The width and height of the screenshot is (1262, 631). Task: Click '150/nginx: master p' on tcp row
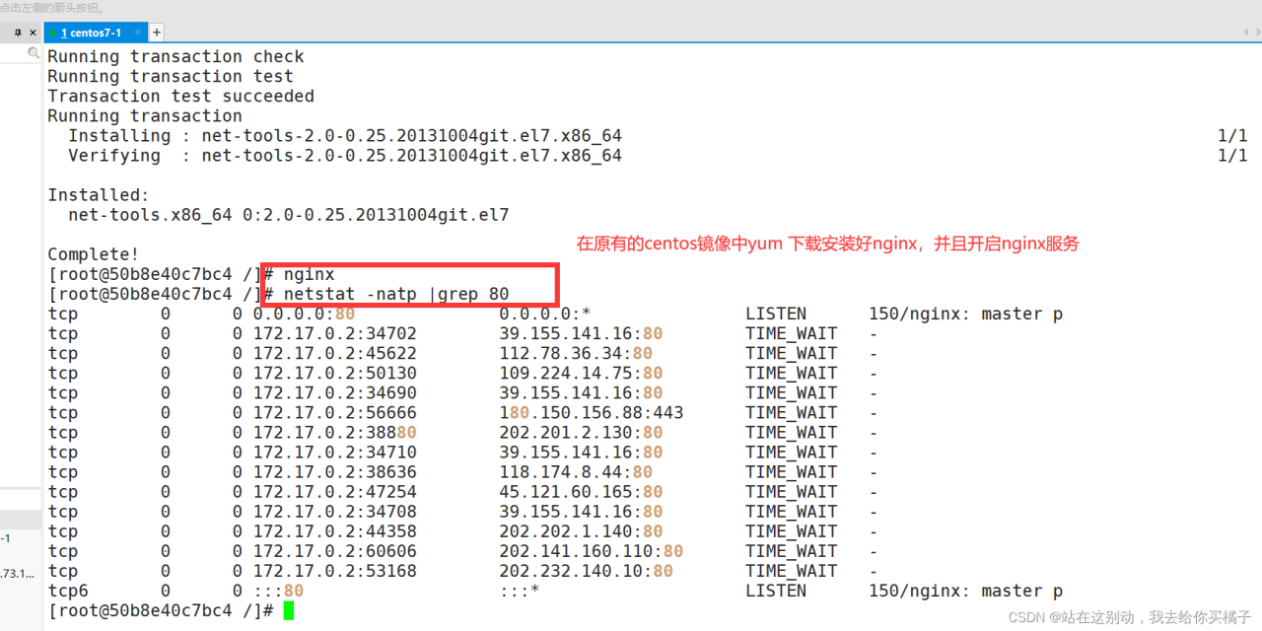(x=966, y=314)
